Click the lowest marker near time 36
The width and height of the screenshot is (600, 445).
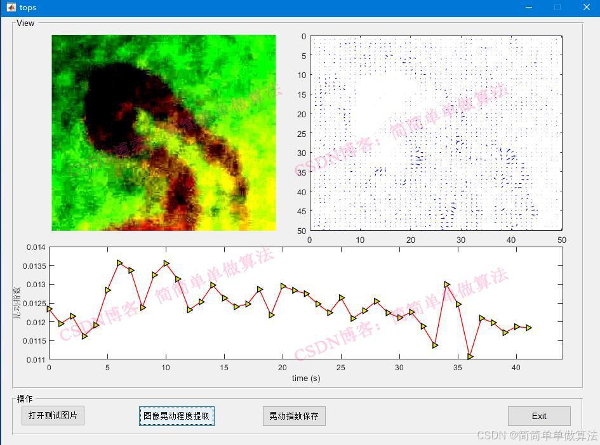pos(470,356)
